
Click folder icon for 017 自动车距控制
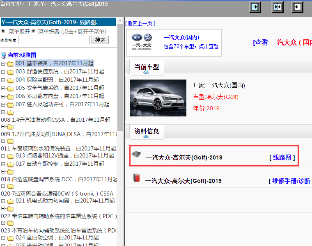(x=10, y=164)
